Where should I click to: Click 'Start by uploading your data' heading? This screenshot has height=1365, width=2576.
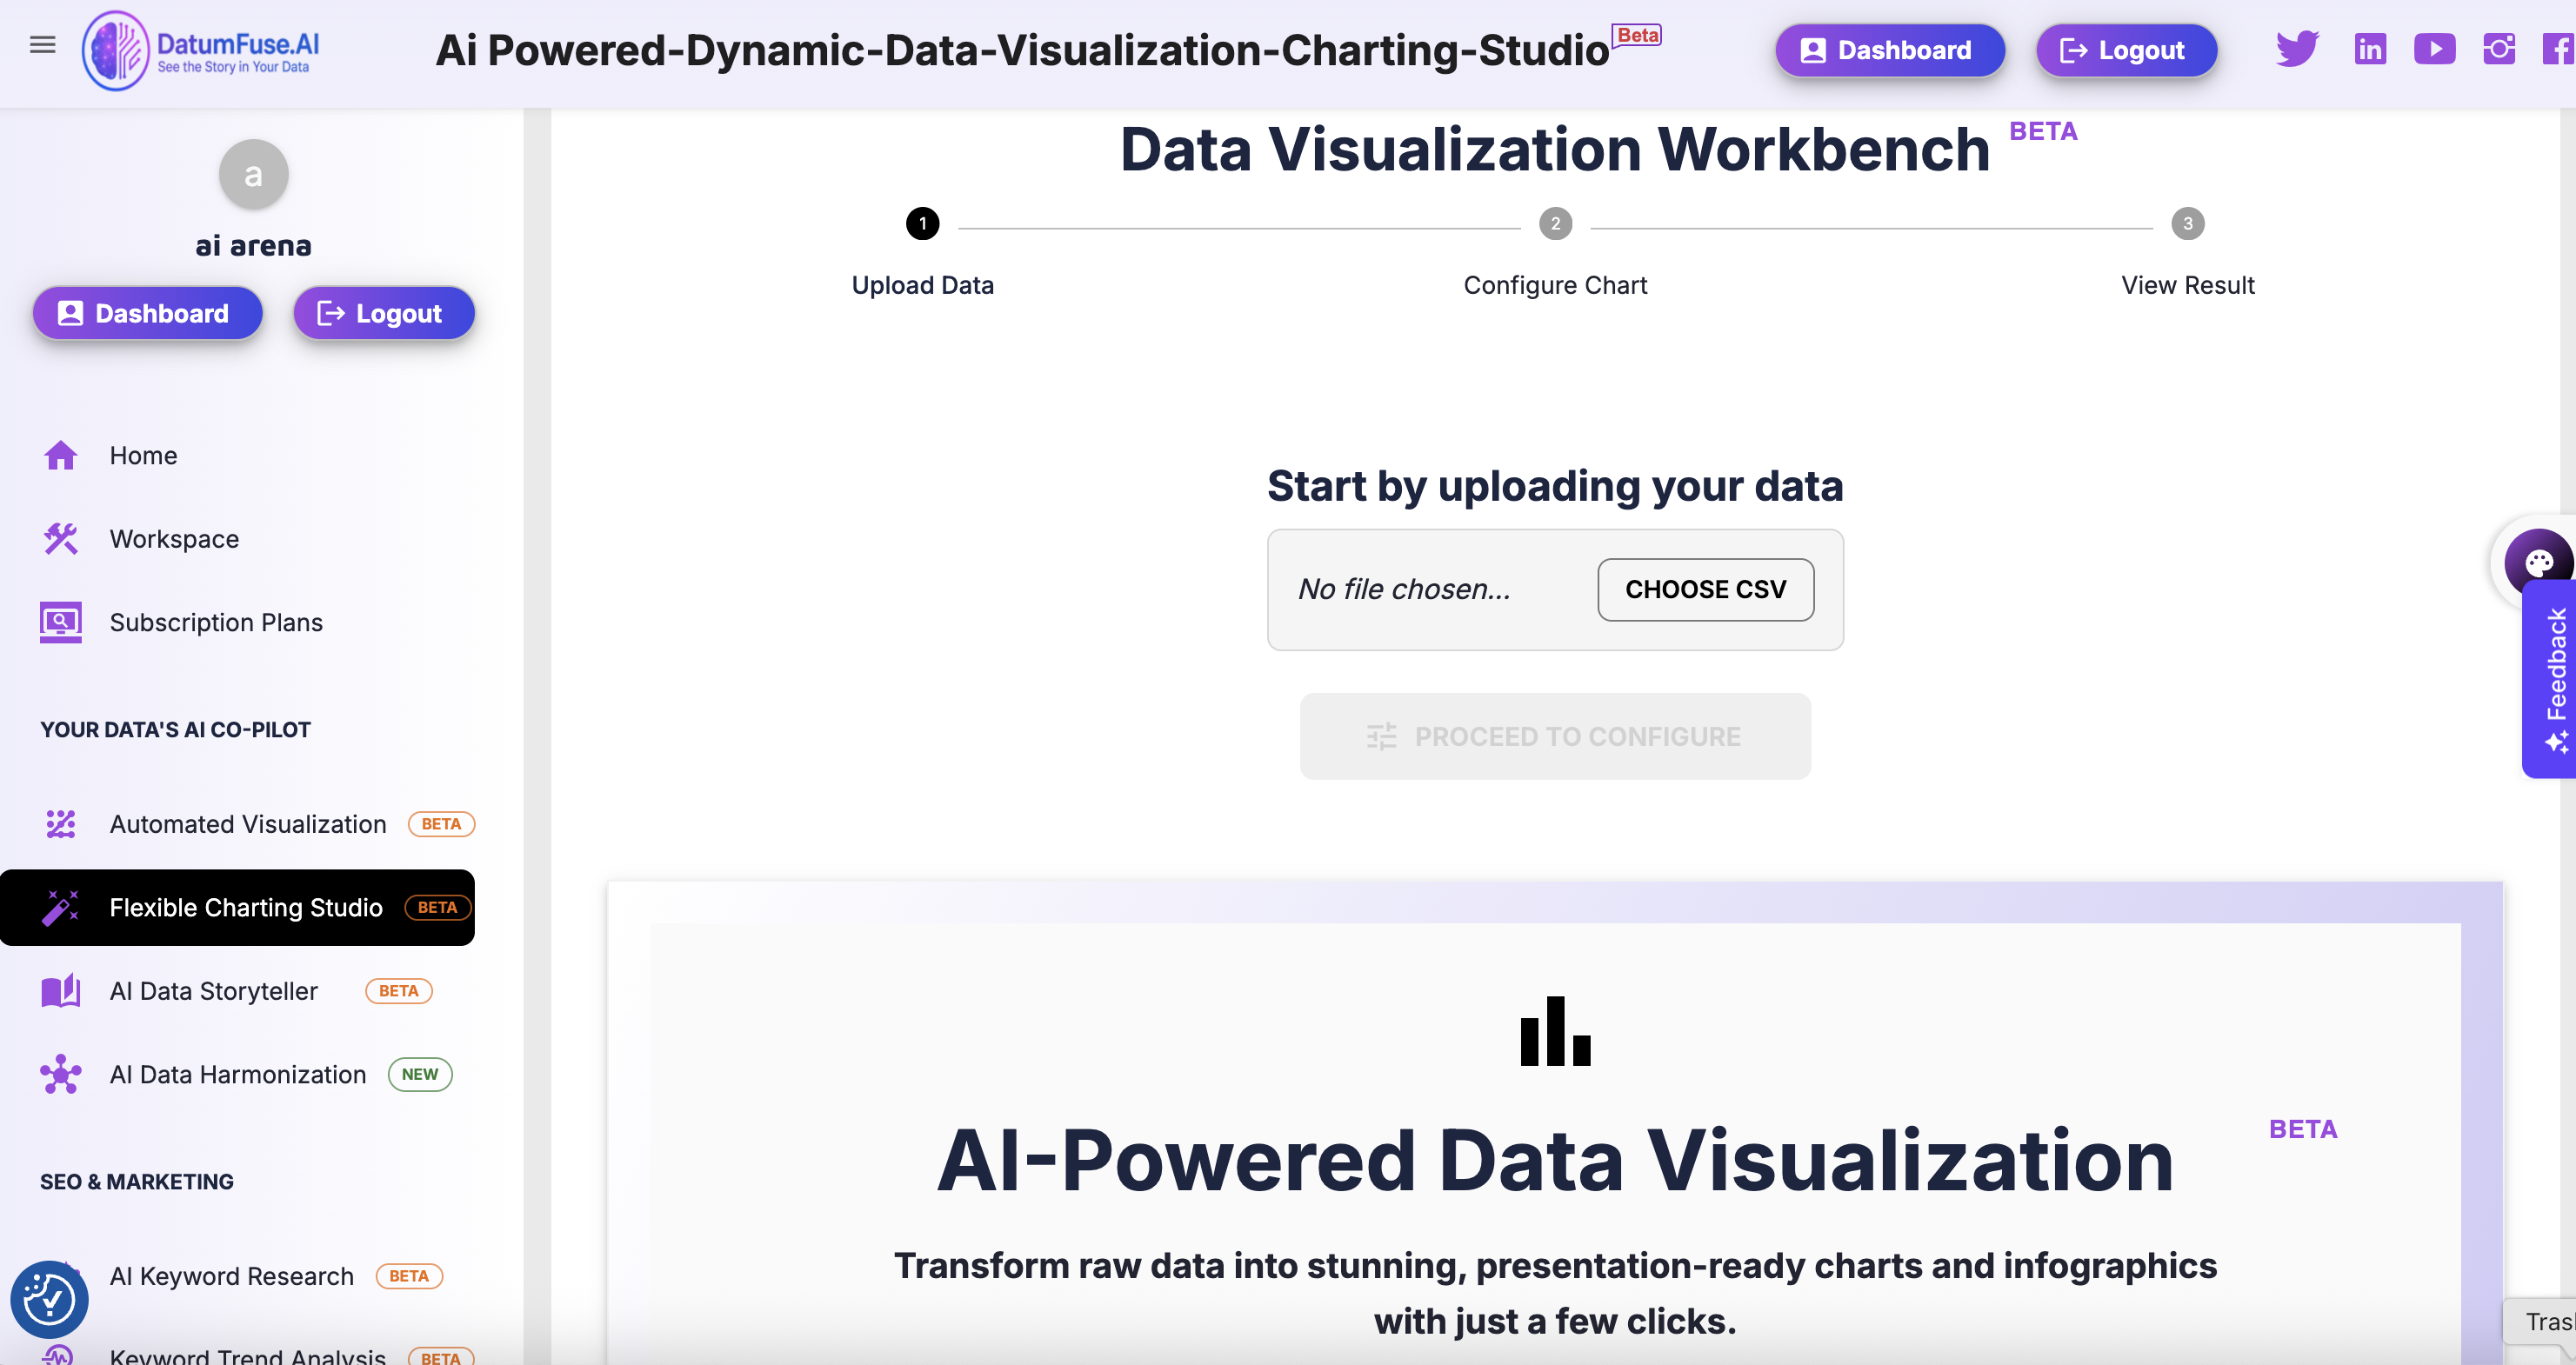(x=1555, y=486)
